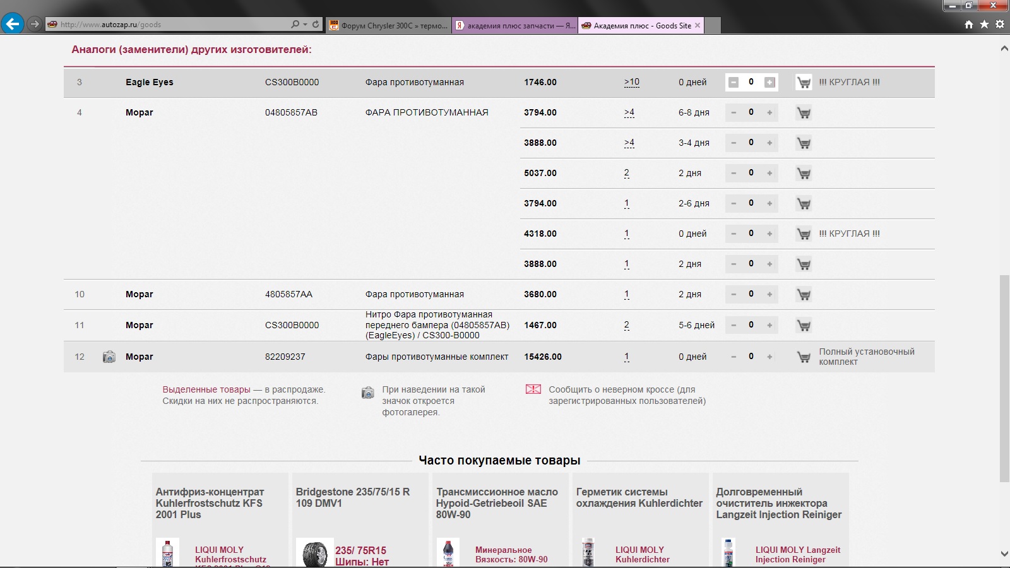Decrease quantity for 1467.00 Mopar offer

tap(733, 325)
